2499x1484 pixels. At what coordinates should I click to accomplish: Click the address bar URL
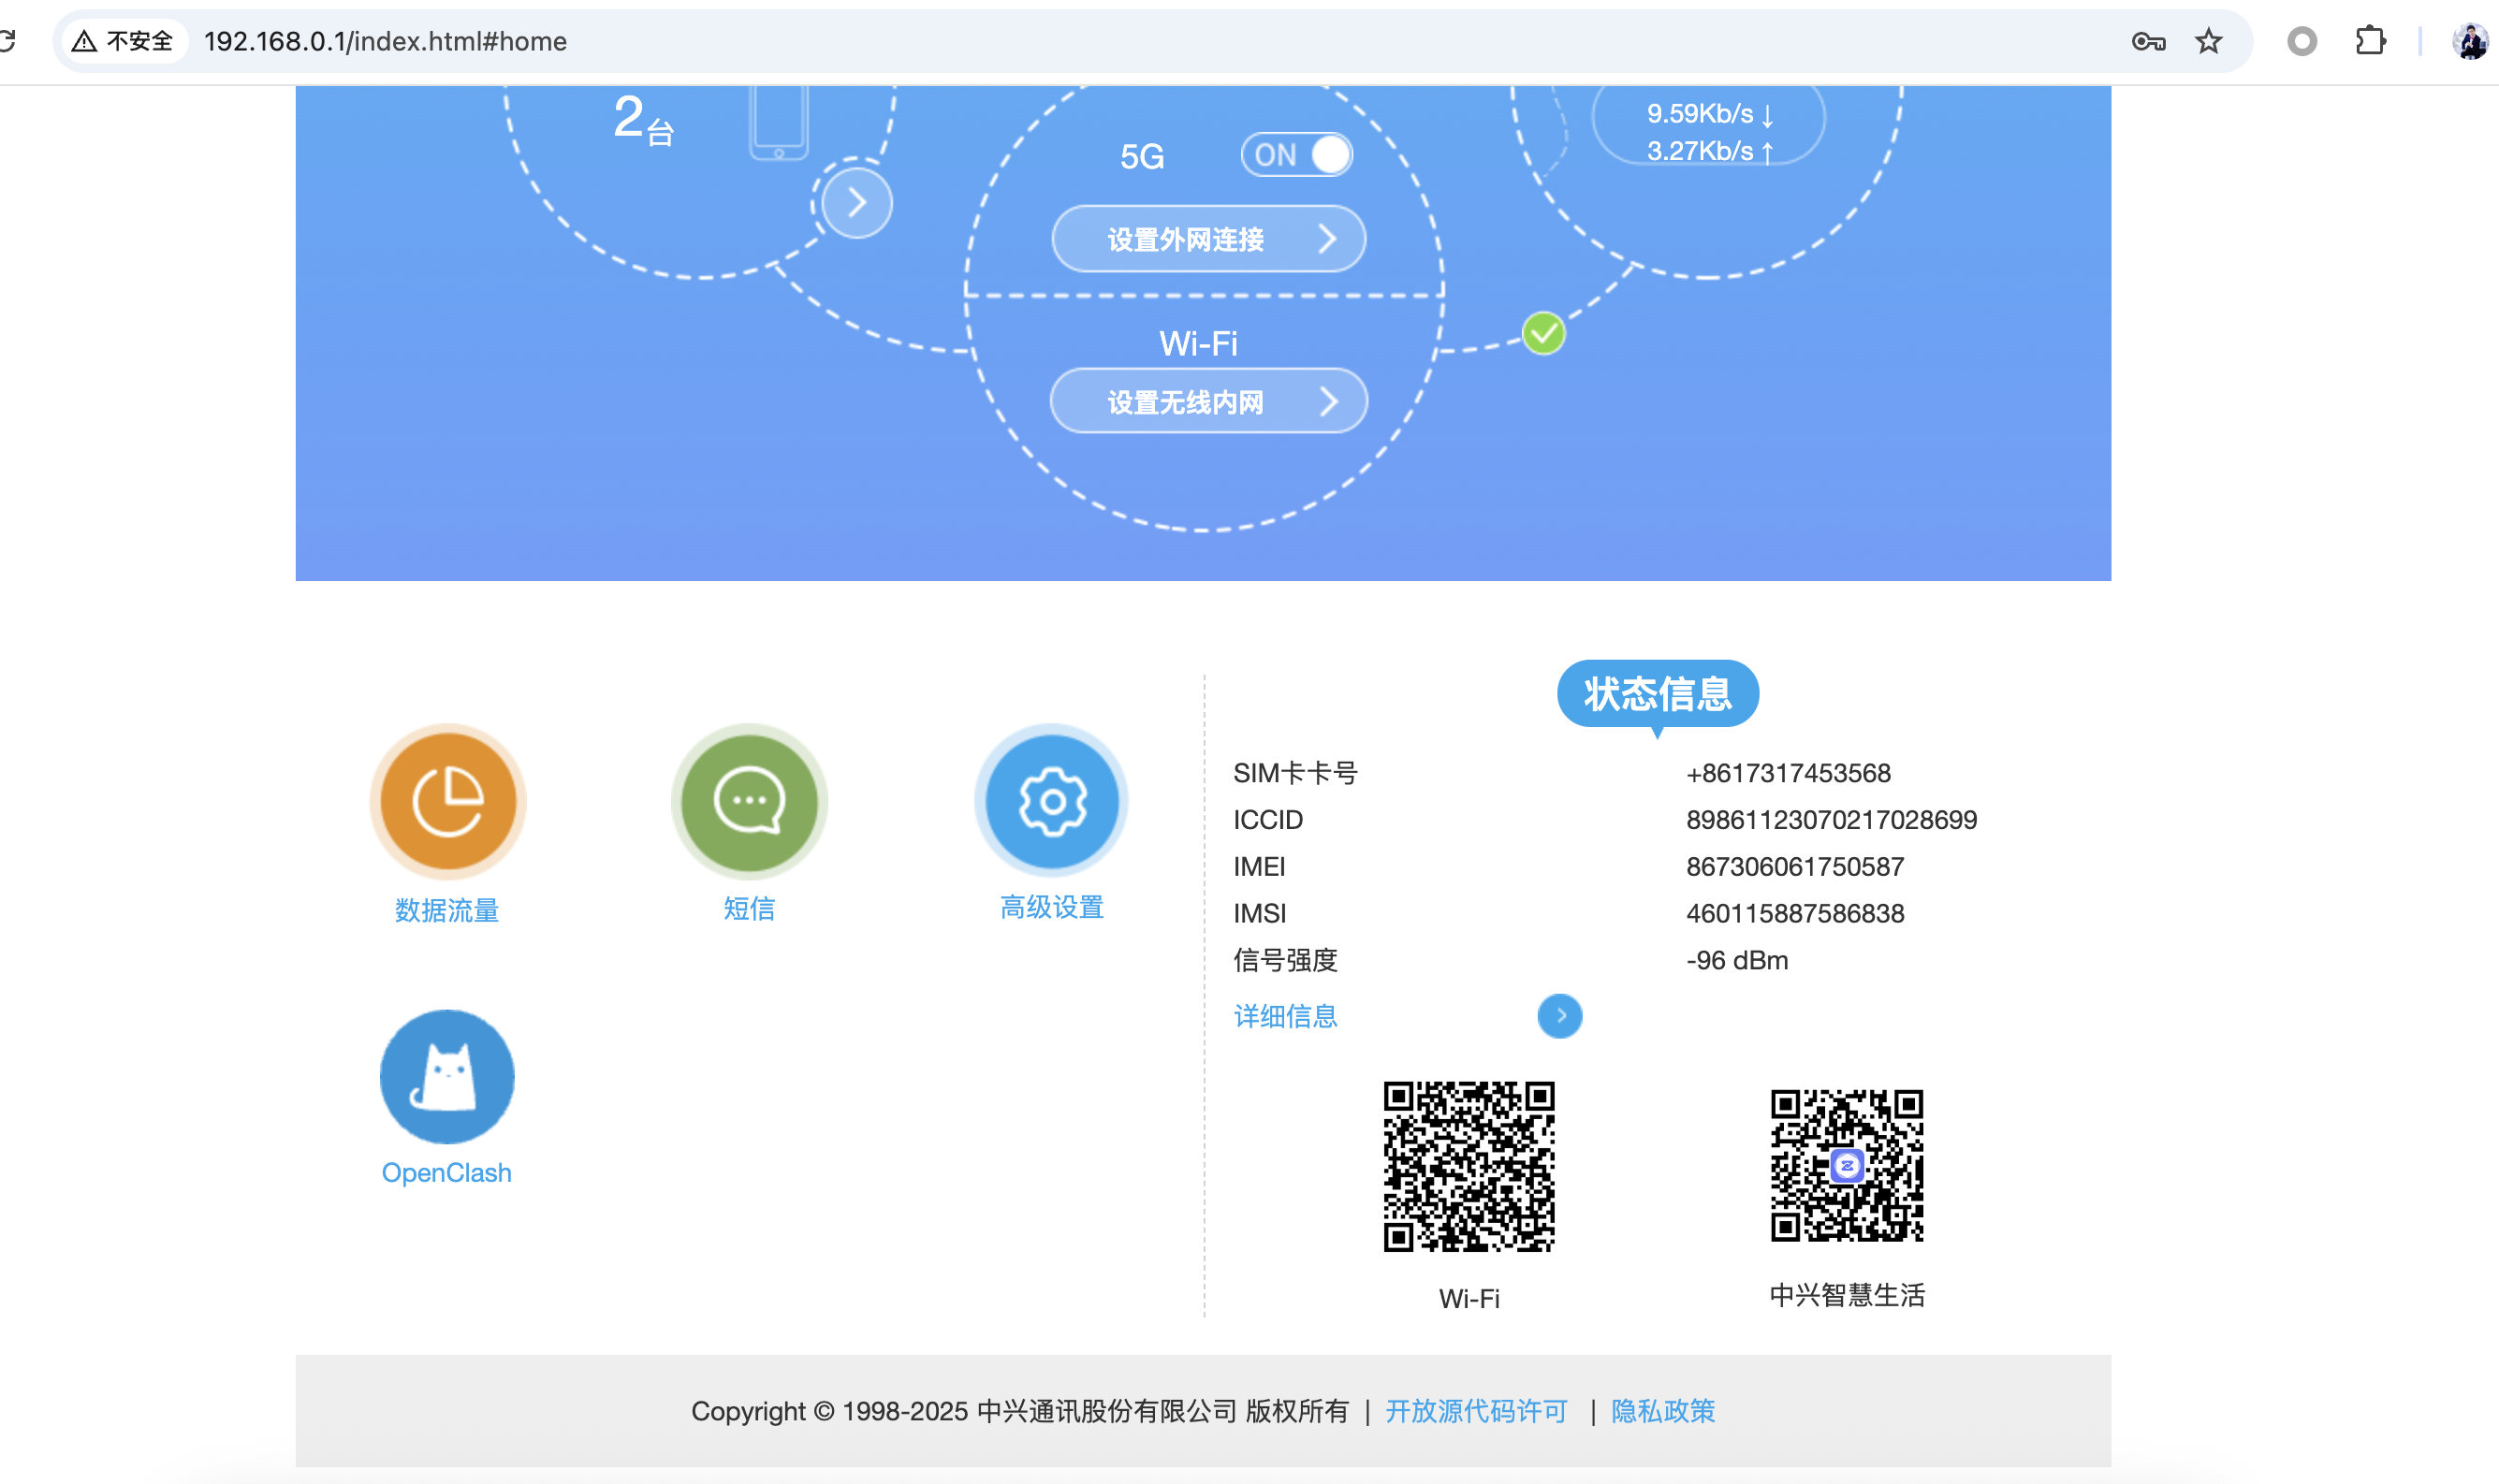pyautogui.click(x=385, y=41)
